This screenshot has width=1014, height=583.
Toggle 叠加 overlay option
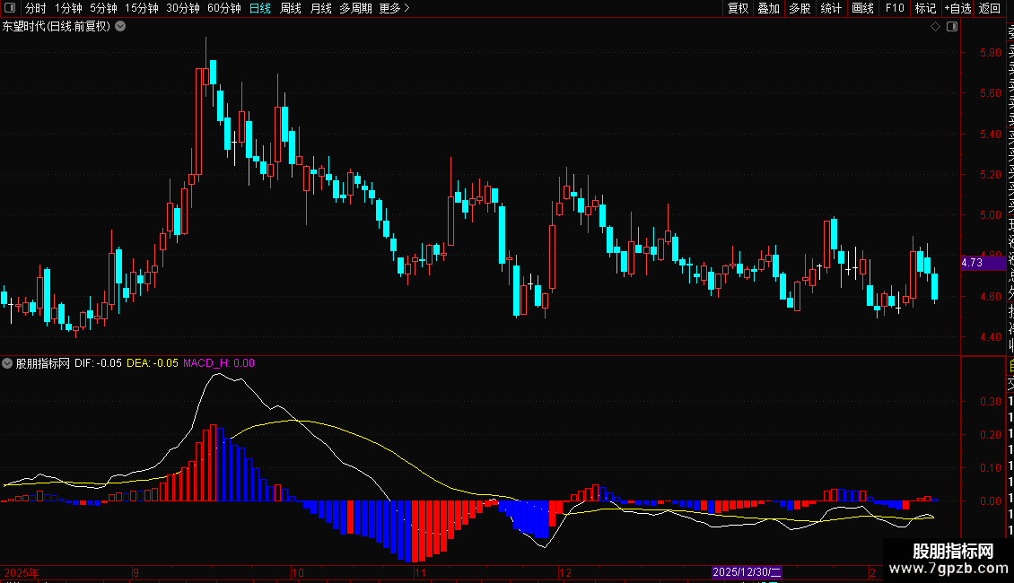769,8
